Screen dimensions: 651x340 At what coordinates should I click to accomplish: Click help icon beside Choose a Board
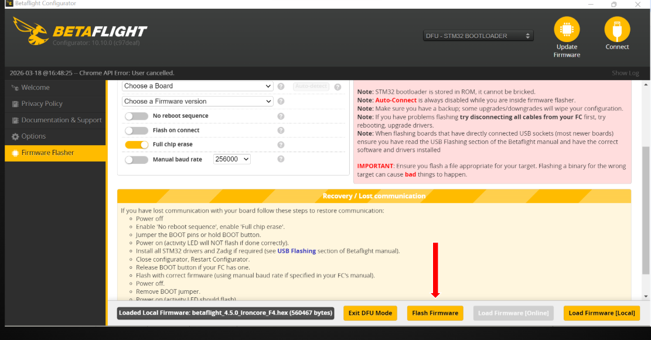281,86
